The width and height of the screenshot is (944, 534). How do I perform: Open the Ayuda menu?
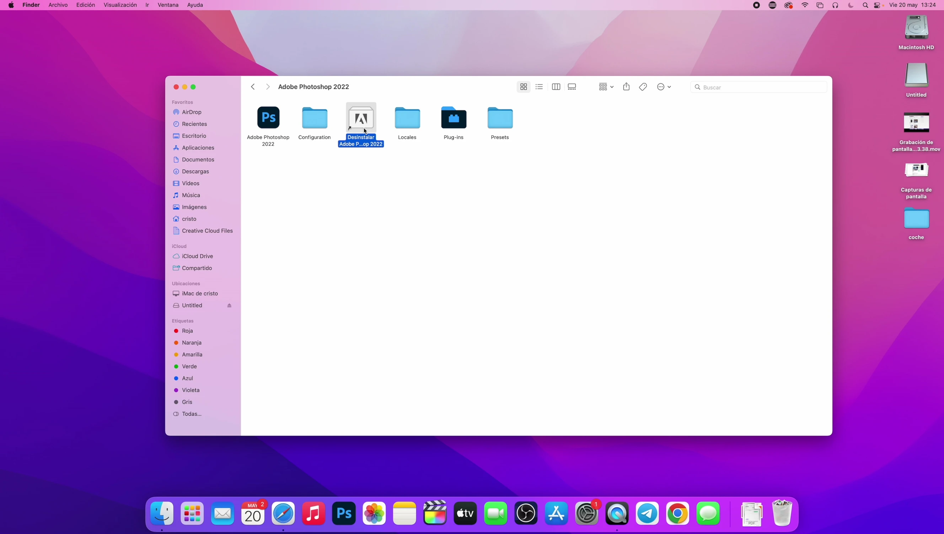[195, 5]
